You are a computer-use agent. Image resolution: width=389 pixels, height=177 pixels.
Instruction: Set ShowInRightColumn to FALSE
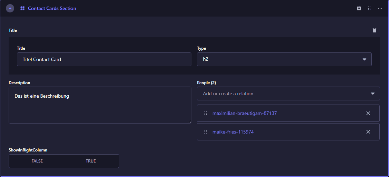tap(37, 161)
